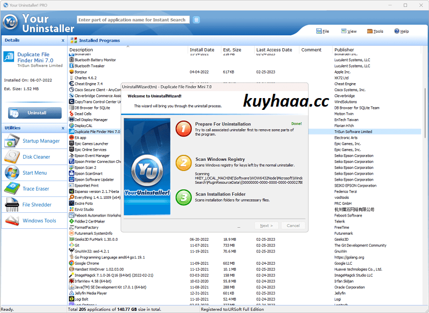Select the Geeks3D FurMark 1.30.0.0 row
Image resolution: width=429 pixels, height=313 pixels.
coord(244,239)
